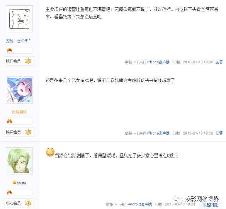
Task: Click smiley emoticon in 70楼 post
Action: 50,152
